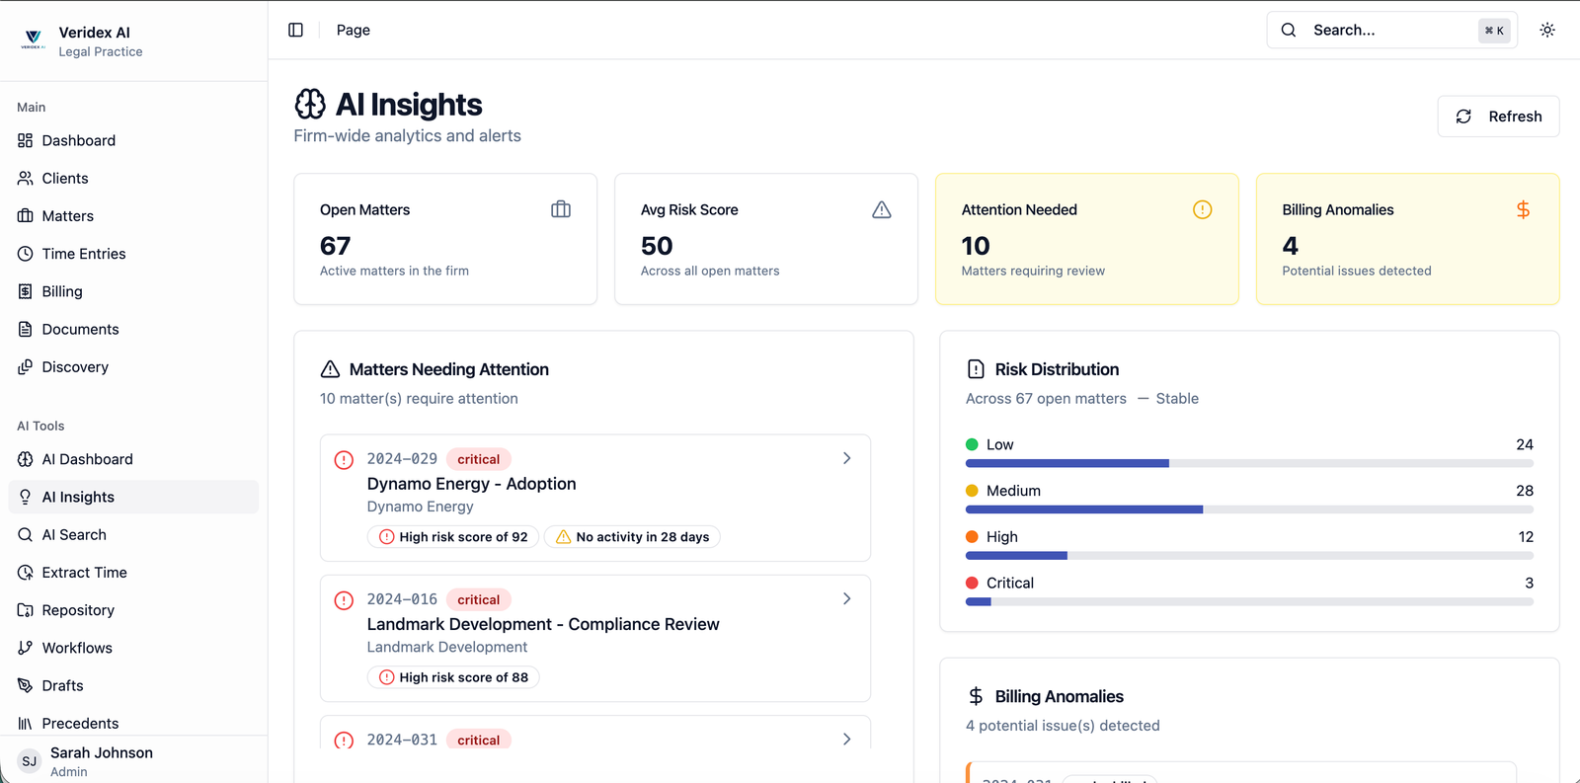Open Discovery from the sidebar
The image size is (1580, 783).
[x=75, y=367]
